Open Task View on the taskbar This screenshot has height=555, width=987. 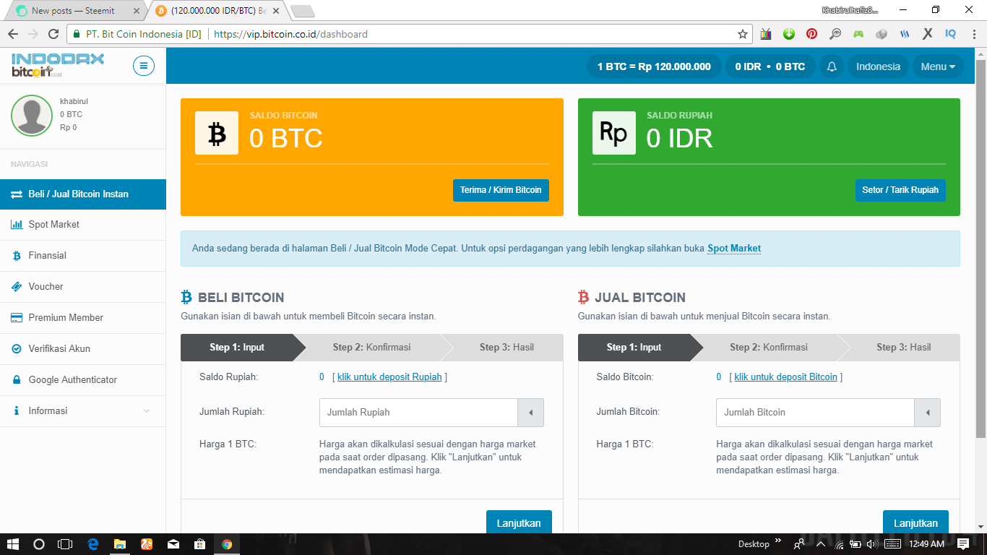(x=65, y=544)
